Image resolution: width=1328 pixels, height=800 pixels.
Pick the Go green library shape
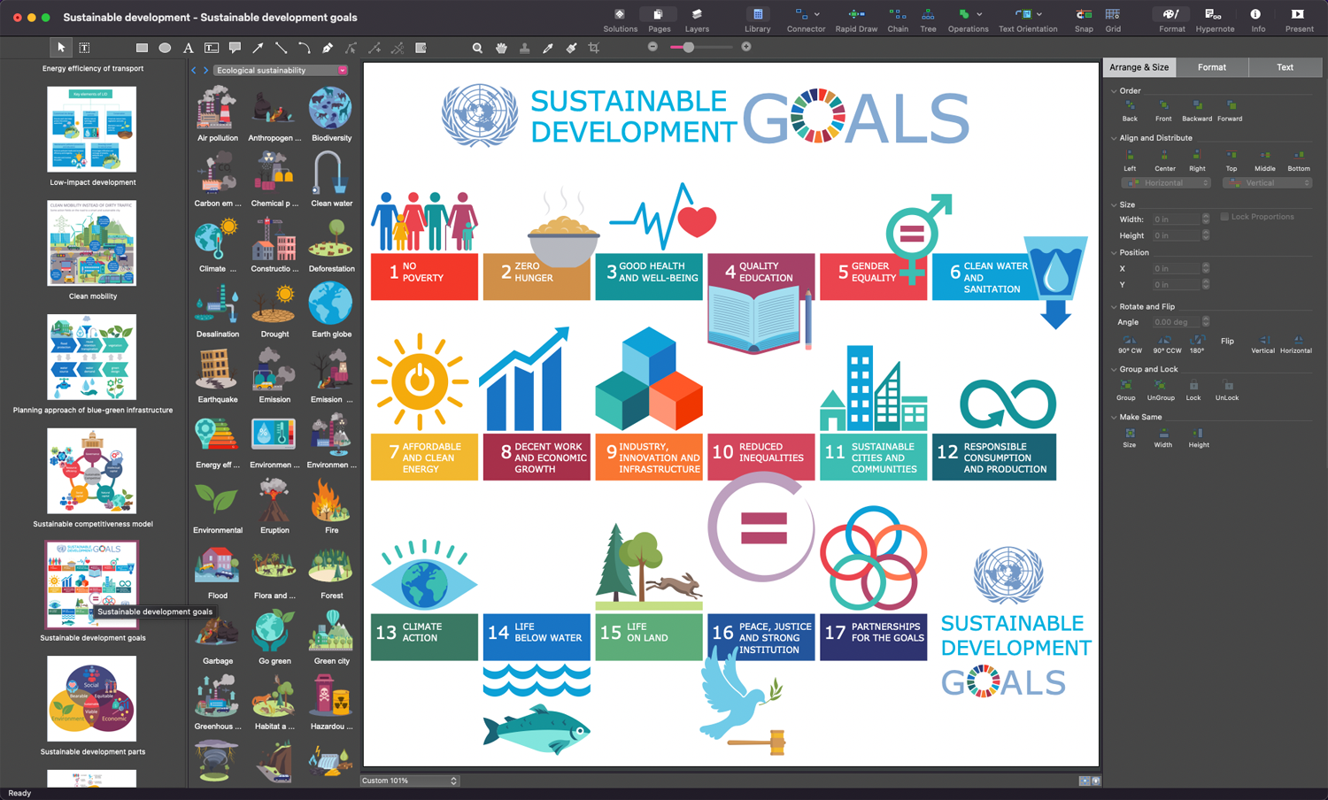(274, 637)
